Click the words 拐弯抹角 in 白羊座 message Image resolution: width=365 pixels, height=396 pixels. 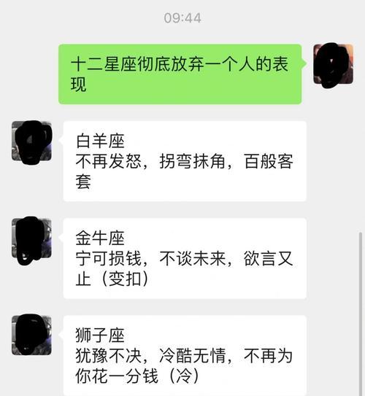(x=192, y=161)
